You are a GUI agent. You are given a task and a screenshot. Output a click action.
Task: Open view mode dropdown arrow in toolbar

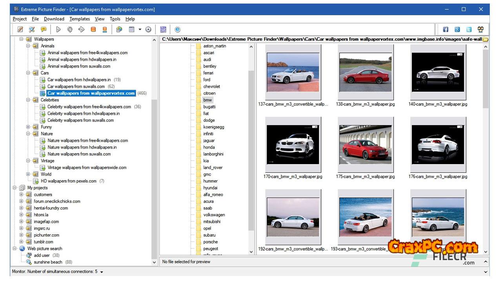coord(140,29)
